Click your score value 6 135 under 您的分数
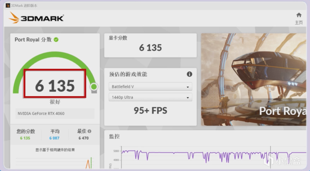310x171 pixels. 25,138
